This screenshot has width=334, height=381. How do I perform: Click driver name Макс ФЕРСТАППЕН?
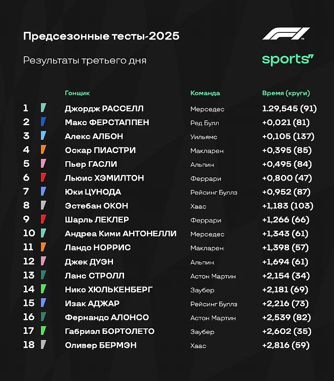pos(107,122)
